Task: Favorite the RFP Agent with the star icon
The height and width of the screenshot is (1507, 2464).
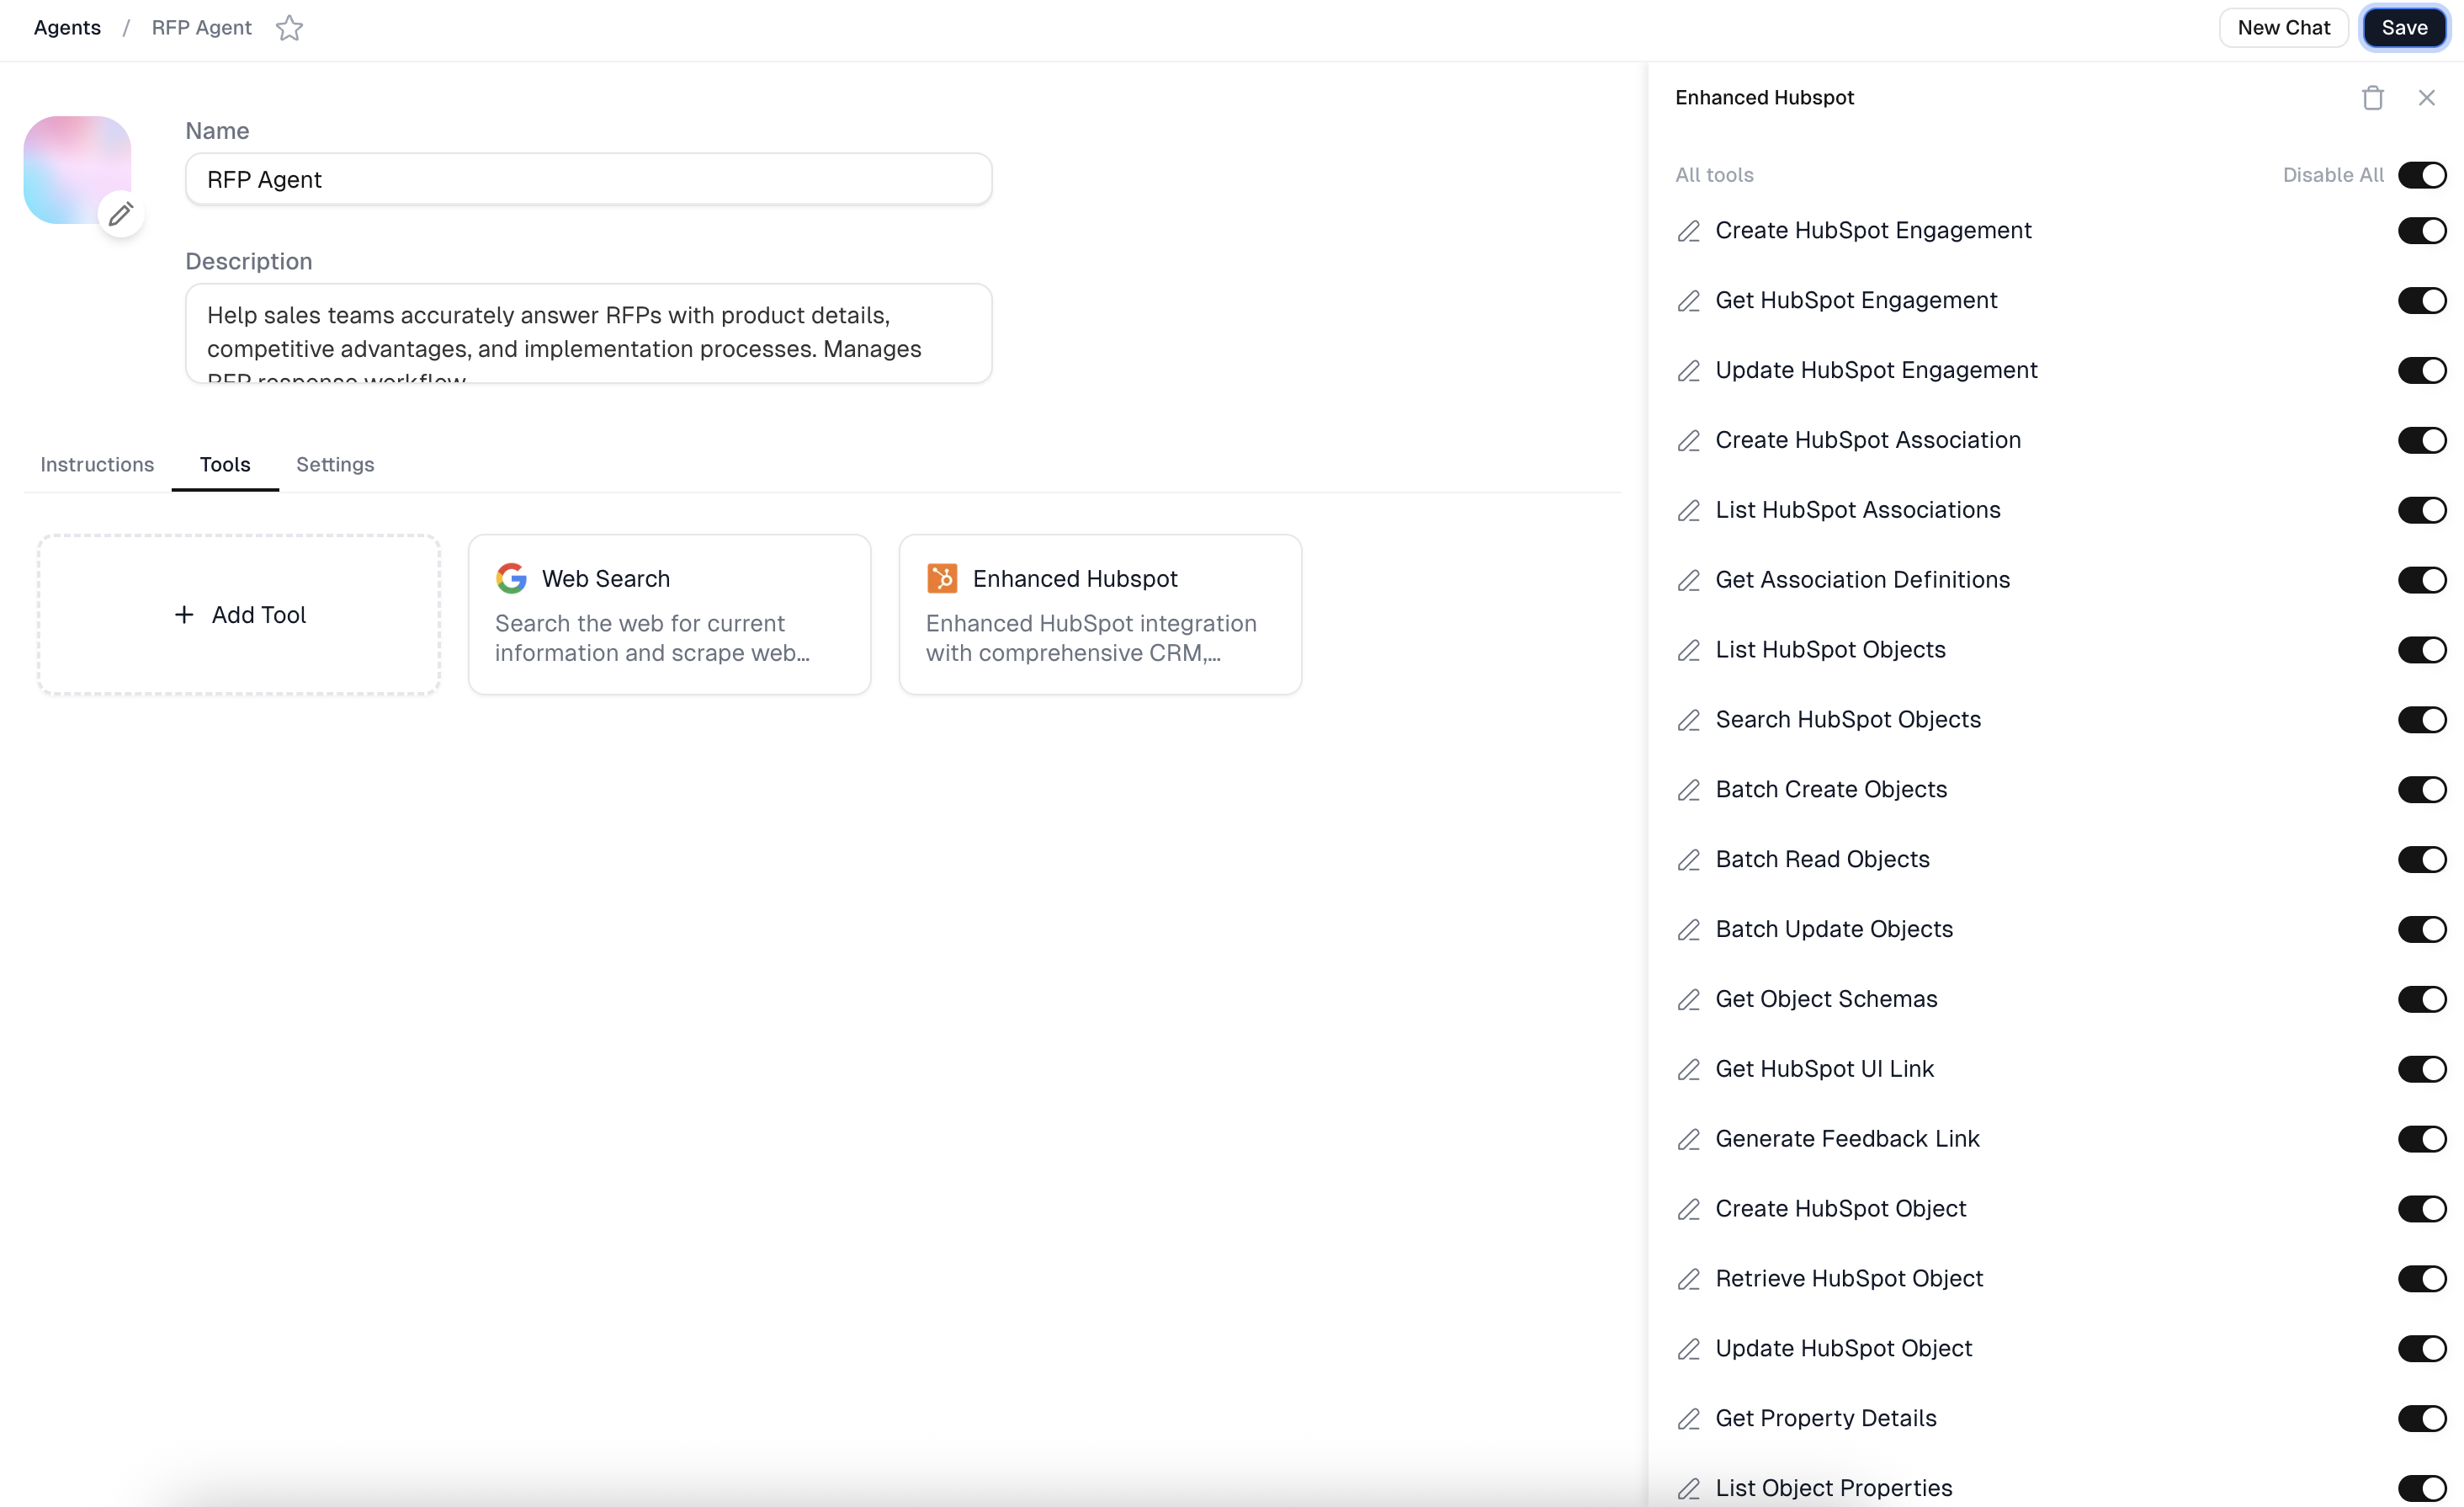Action: (x=289, y=28)
